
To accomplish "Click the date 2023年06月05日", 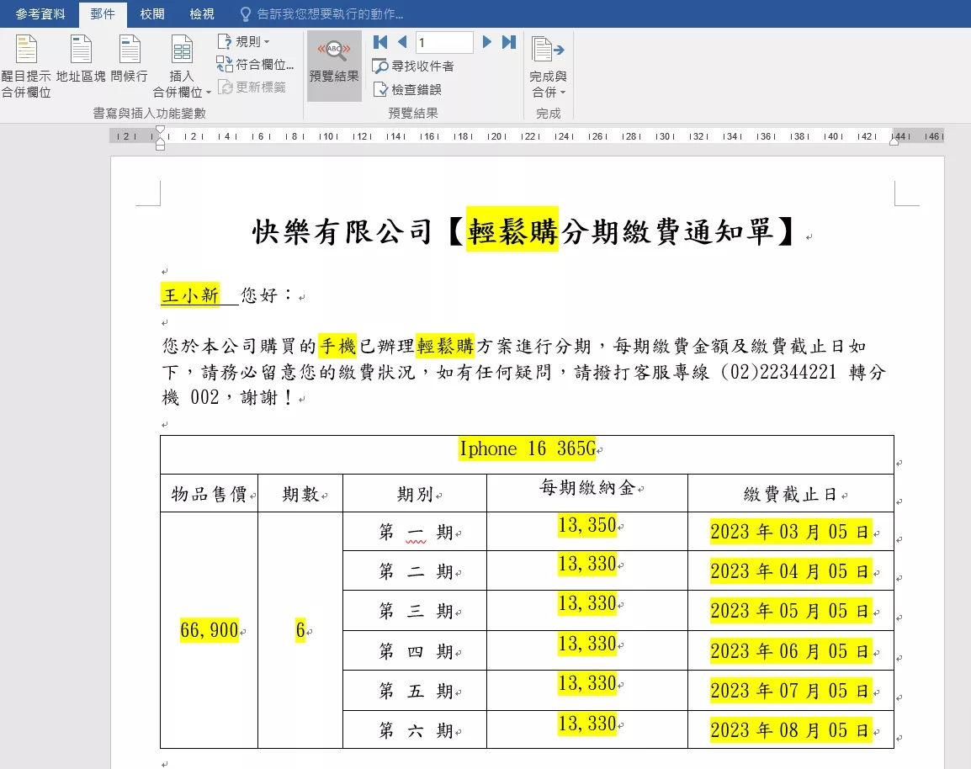I will 791,650.
